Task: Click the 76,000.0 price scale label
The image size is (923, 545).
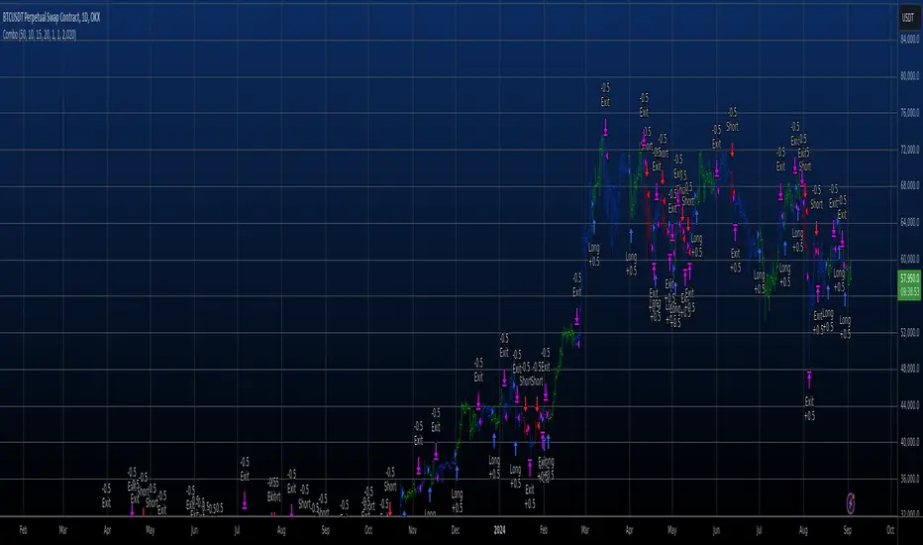Action: 909,113
